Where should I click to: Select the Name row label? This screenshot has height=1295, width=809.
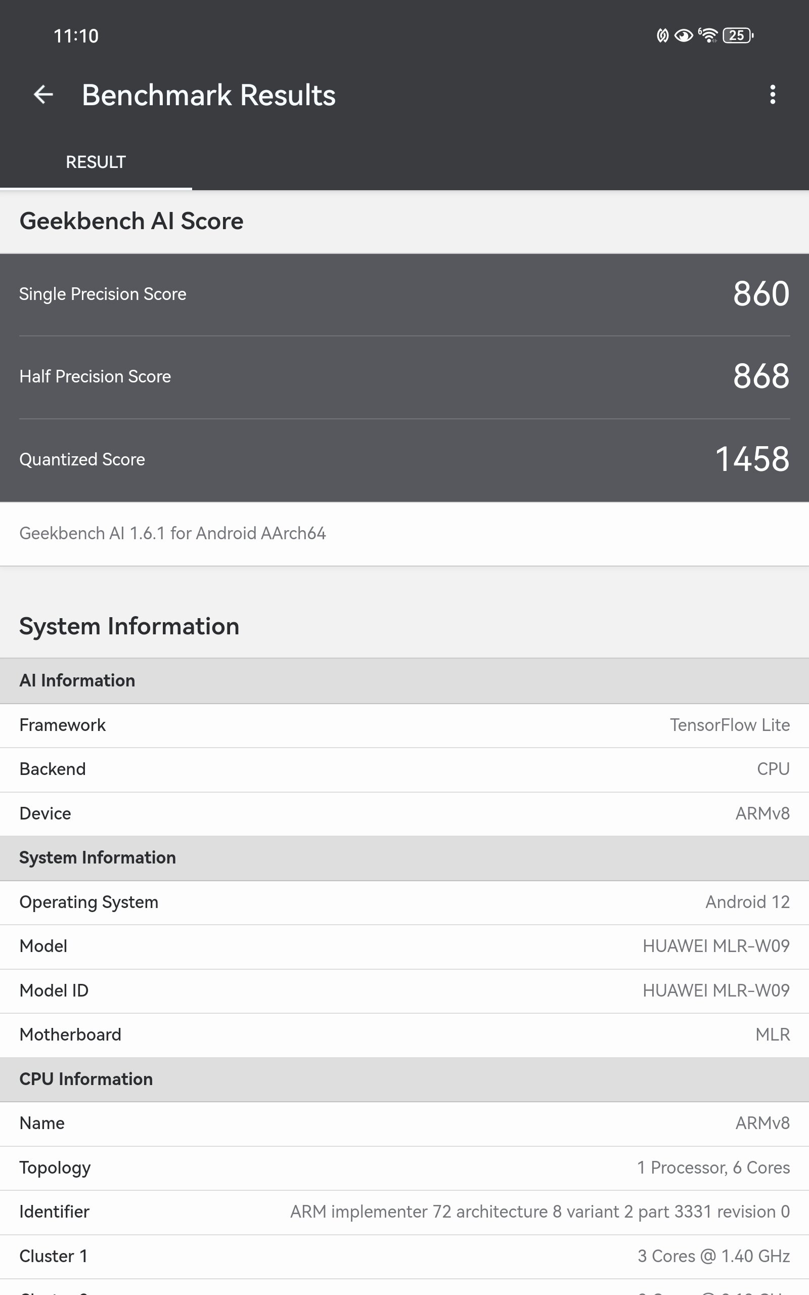click(42, 1123)
